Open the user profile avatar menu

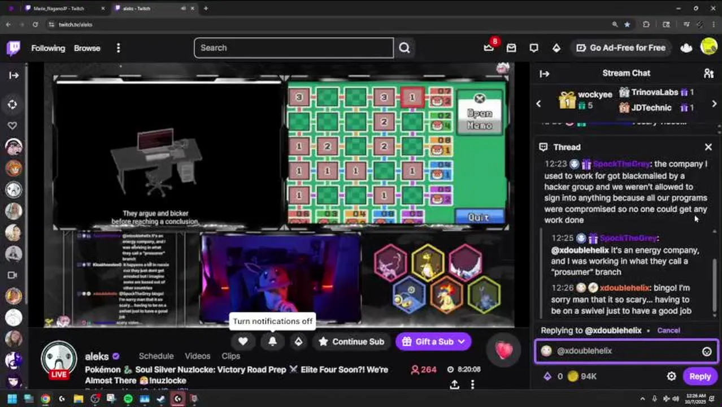click(x=708, y=47)
